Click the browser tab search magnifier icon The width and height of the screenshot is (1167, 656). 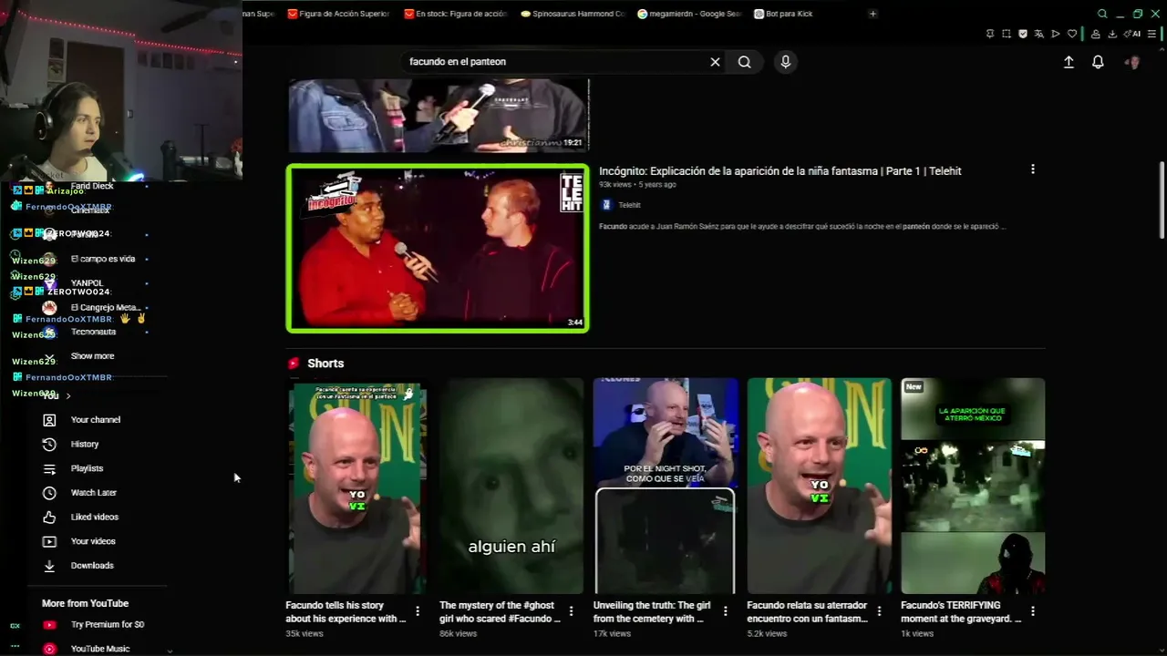coord(1102,14)
